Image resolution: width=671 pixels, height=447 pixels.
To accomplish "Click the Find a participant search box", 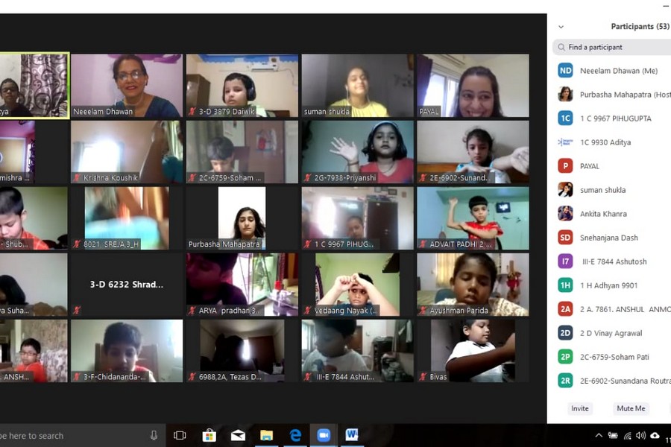I will [615, 47].
